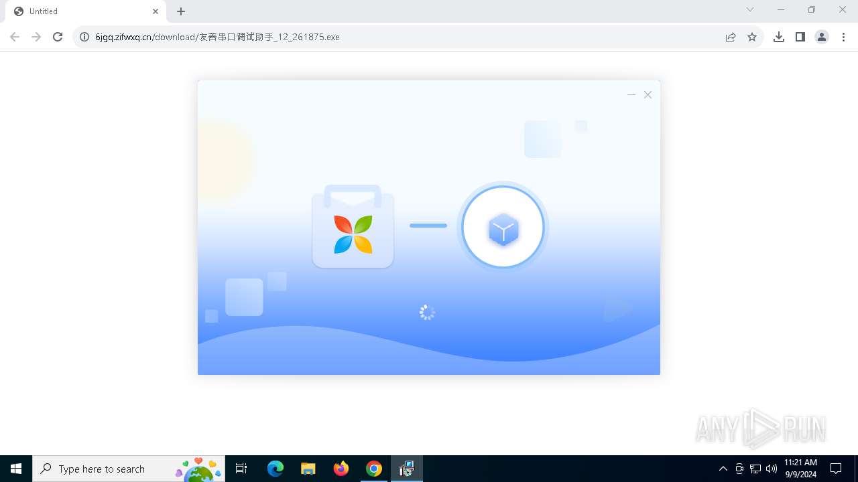The height and width of the screenshot is (482, 858).
Task: Reload the current page
Action: point(58,37)
